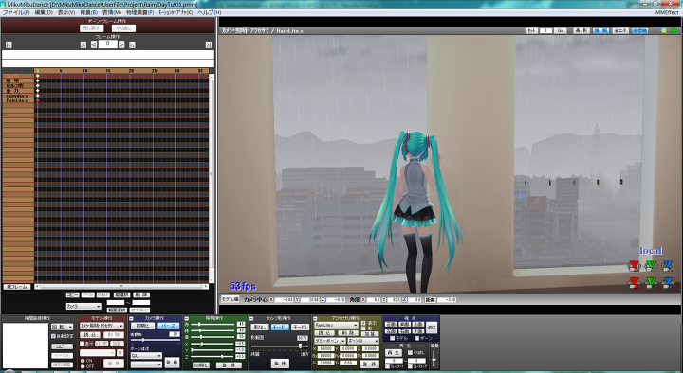Click the self-shadow Mode 1 button
The image size is (683, 373).
pos(280,327)
